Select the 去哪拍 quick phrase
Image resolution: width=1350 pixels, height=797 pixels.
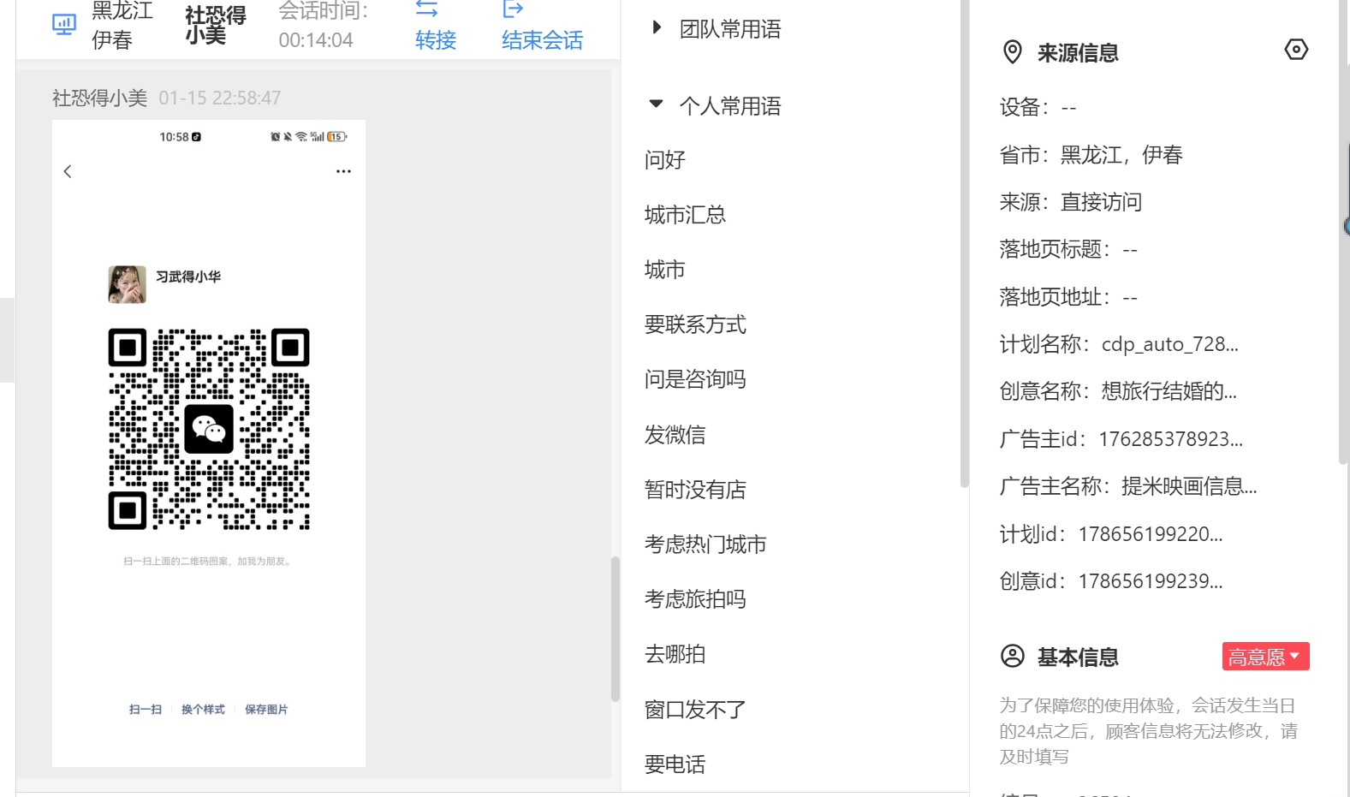(675, 654)
